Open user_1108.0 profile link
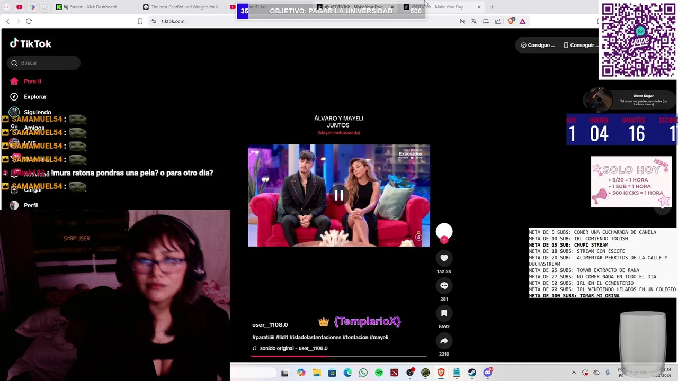 [x=270, y=325]
